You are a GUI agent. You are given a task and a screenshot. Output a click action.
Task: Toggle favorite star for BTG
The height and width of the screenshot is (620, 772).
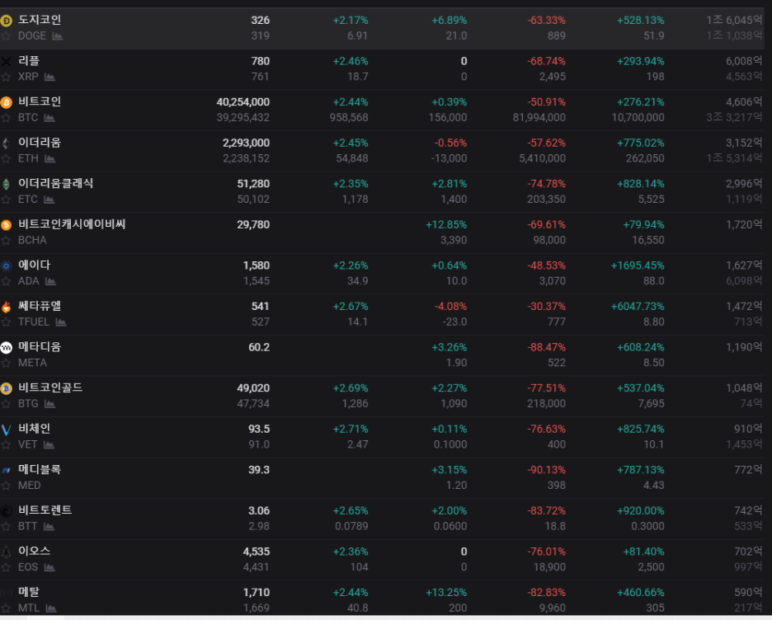pos(6,403)
